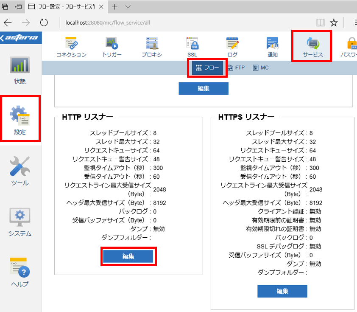Open the トリガー icon
The image size is (357, 312).
112,47
